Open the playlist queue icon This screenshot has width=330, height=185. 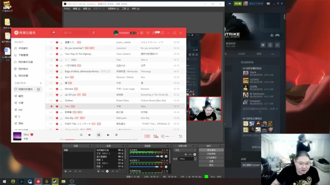[181, 136]
